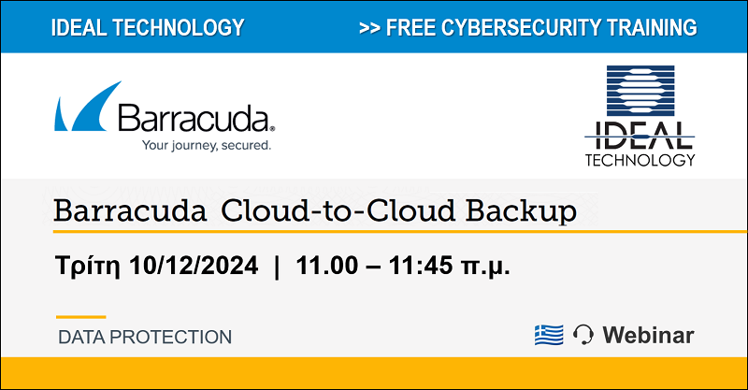The height and width of the screenshot is (390, 748).
Task: Click the vertical separator between date and time
Action: (x=277, y=267)
